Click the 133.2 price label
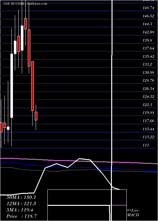The height and width of the screenshot is (221, 158). 147,64
